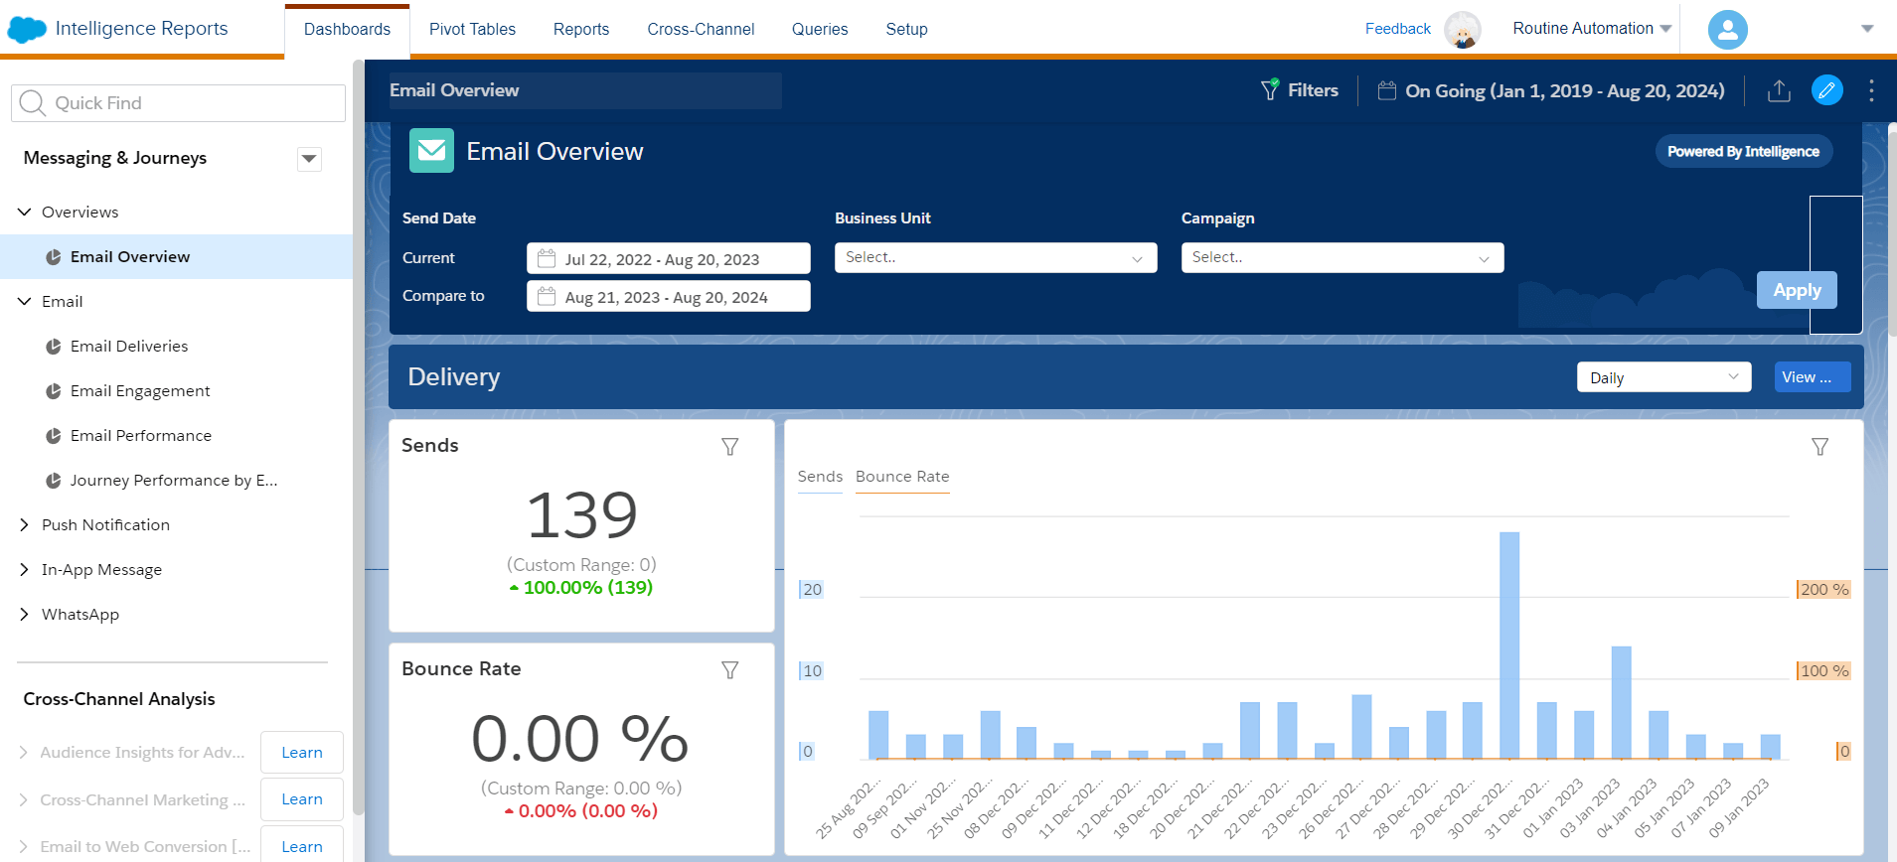Open the Routine Automation account dropdown
The width and height of the screenshot is (1897, 862).
pos(1592,29)
